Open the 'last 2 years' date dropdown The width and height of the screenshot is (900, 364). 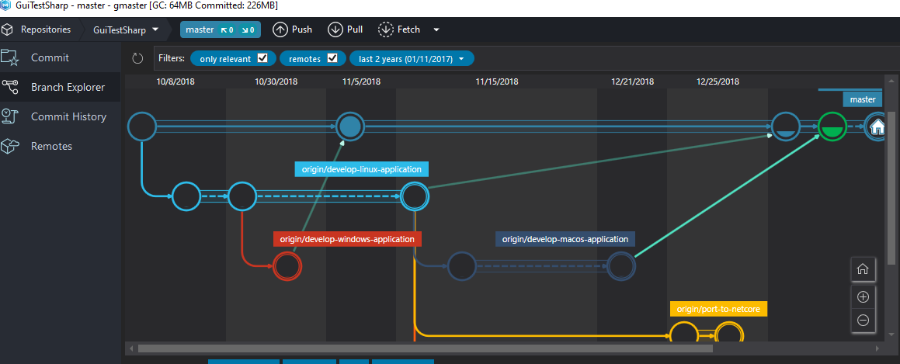point(412,58)
